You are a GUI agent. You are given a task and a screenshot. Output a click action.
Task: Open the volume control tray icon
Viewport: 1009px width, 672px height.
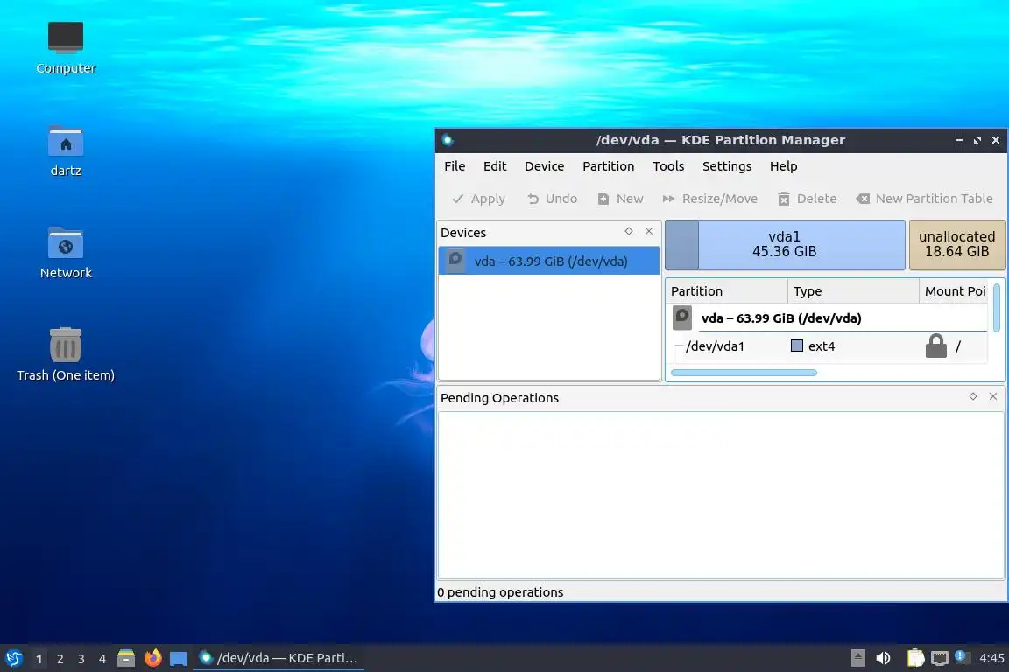coord(883,658)
